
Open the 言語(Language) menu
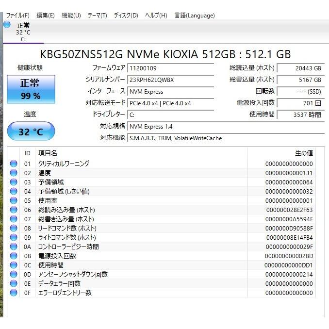coord(195,16)
